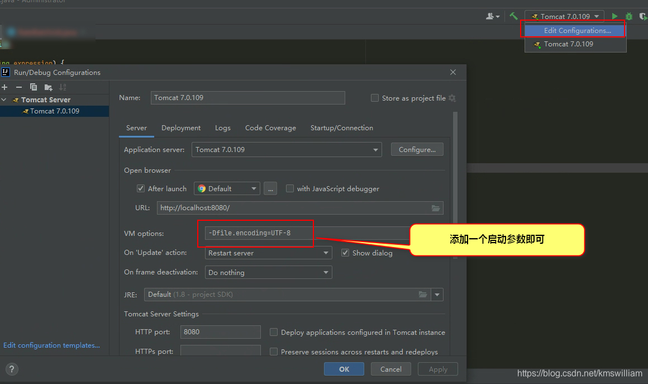Switch to the Startup/Connection tab

(x=342, y=128)
